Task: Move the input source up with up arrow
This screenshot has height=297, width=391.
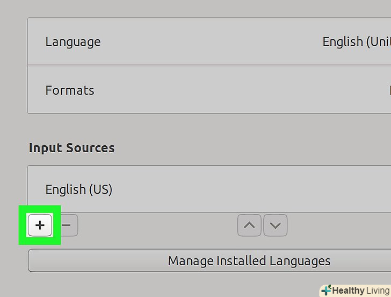Action: pos(249,225)
